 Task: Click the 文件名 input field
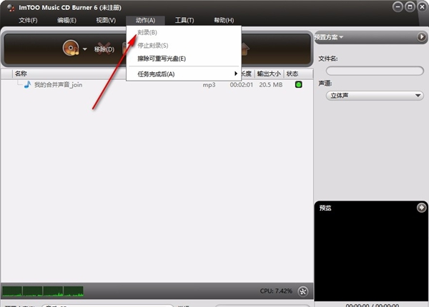[x=375, y=71]
